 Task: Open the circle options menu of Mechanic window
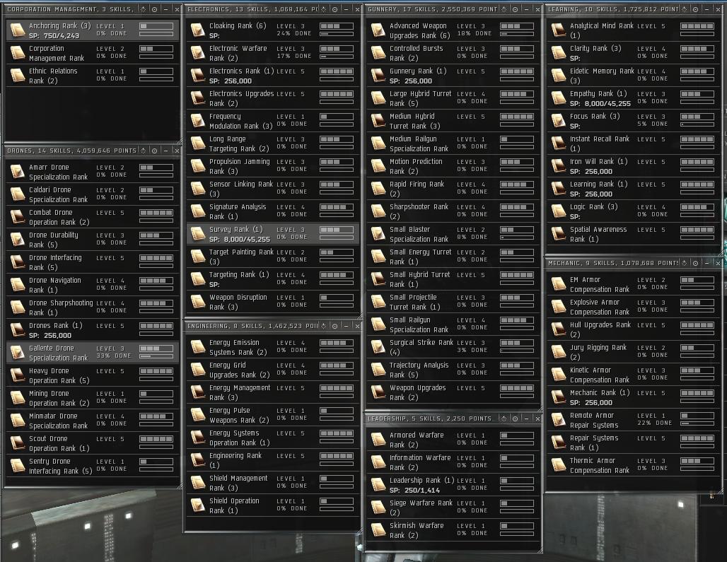point(694,263)
